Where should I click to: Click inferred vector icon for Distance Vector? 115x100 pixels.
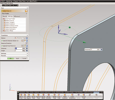(25, 41)
